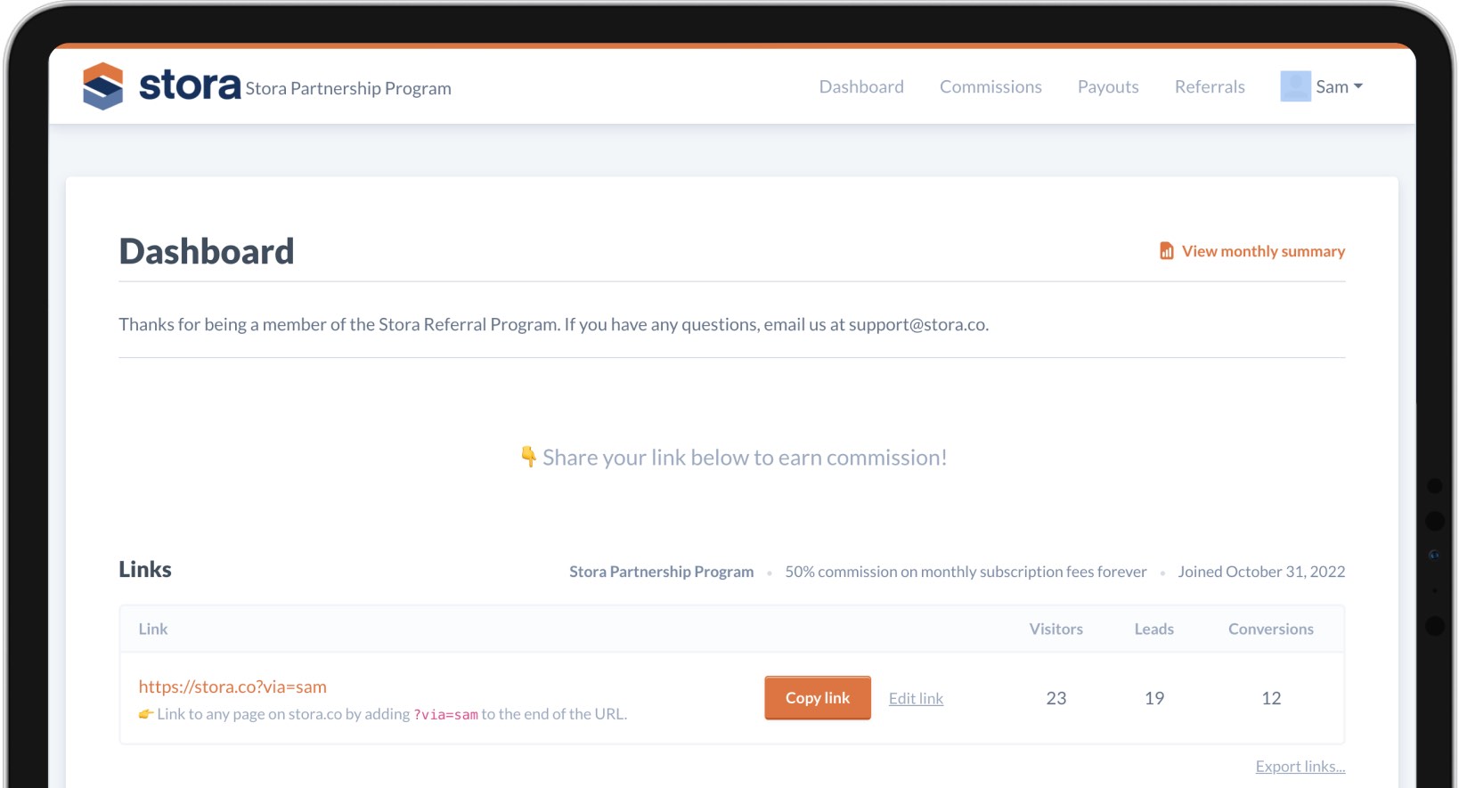The width and height of the screenshot is (1459, 788).
Task: Click the 50% commission description text
Action: [x=966, y=572]
